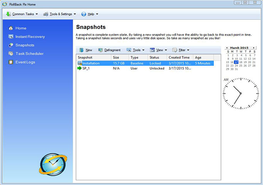Click the Home house icon in sidebar
This screenshot has height=185, width=263.
(x=11, y=28)
